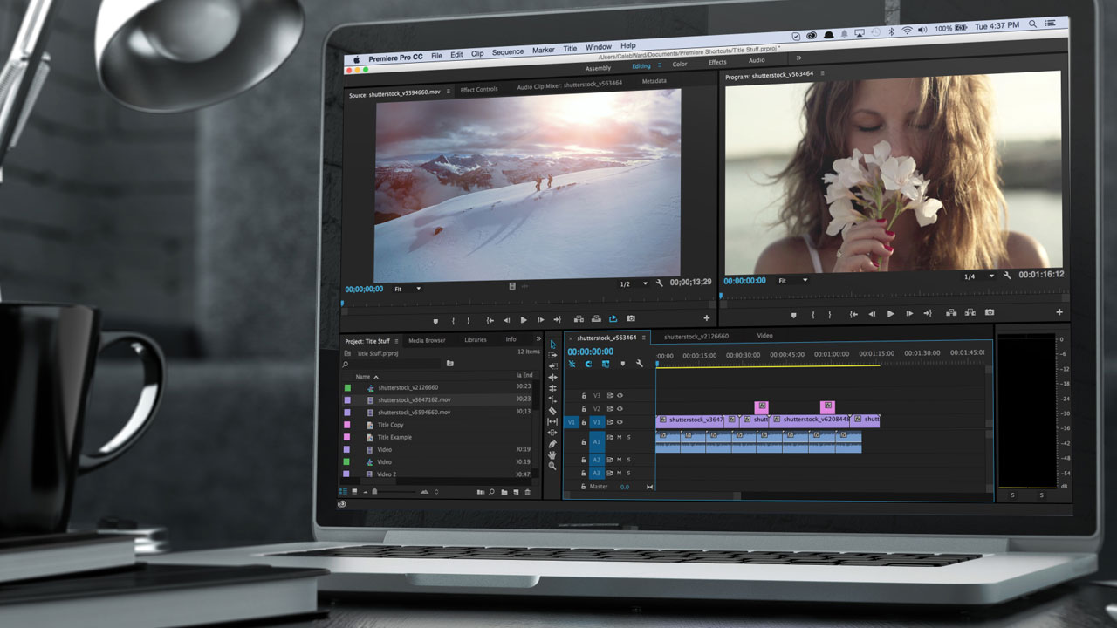Hide track V2 using its eye icon
Screen dimensions: 1117x628
coord(620,408)
